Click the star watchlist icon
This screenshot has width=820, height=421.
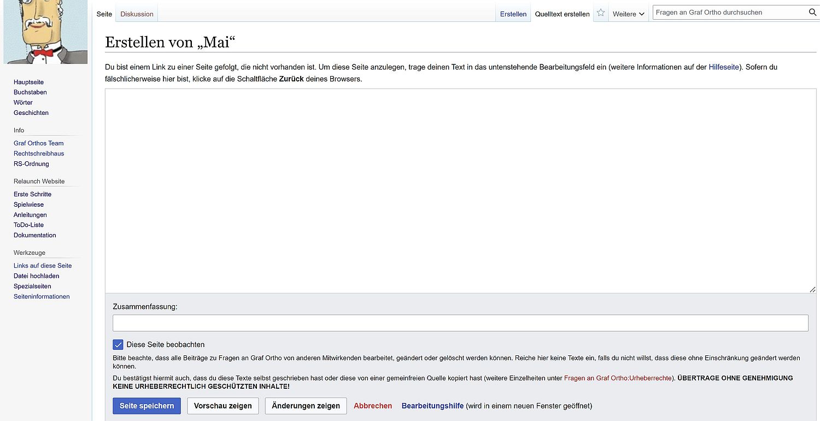pyautogui.click(x=601, y=13)
